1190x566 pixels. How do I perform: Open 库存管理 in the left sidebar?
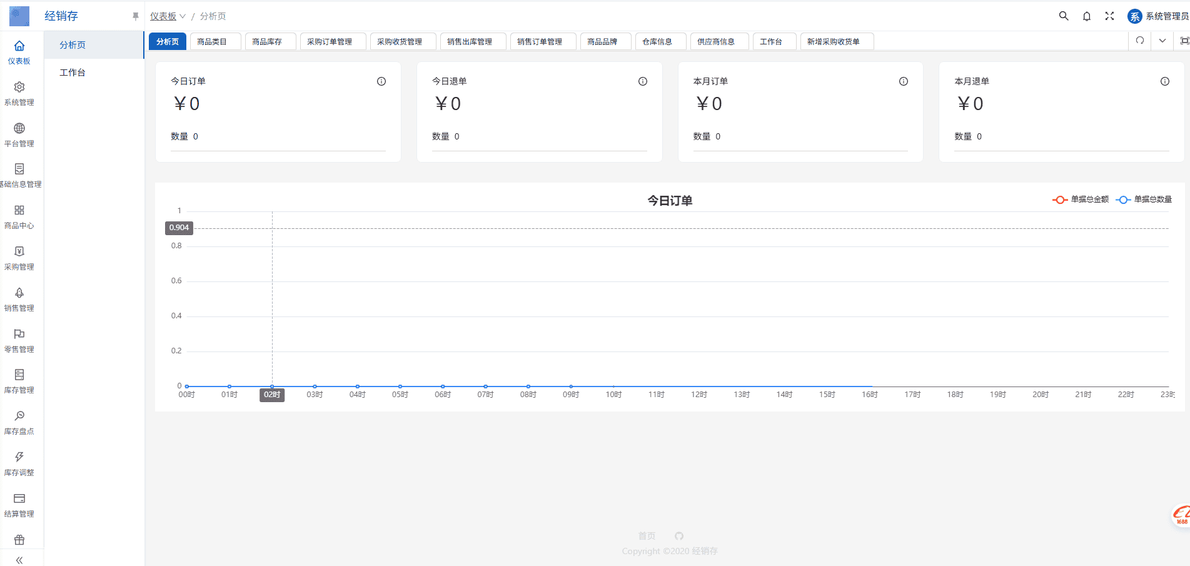click(x=19, y=382)
